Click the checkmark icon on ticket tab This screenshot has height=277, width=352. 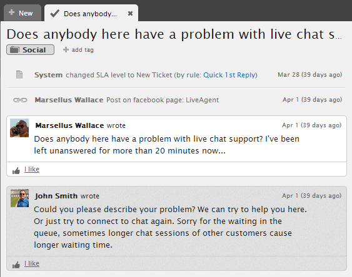coord(55,14)
